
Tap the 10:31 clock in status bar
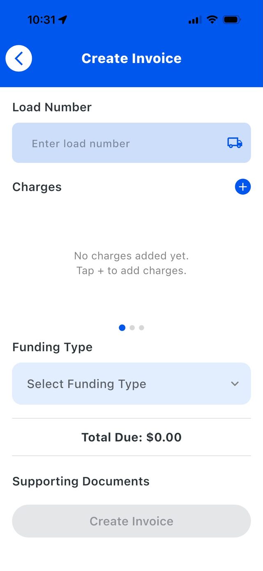tap(42, 19)
